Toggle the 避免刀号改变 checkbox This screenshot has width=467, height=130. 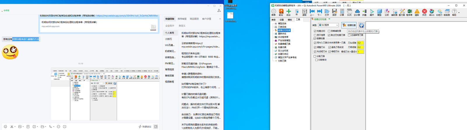(x=330, y=47)
